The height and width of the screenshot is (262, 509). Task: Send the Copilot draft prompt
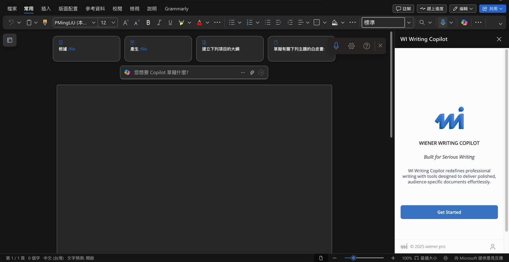(261, 73)
